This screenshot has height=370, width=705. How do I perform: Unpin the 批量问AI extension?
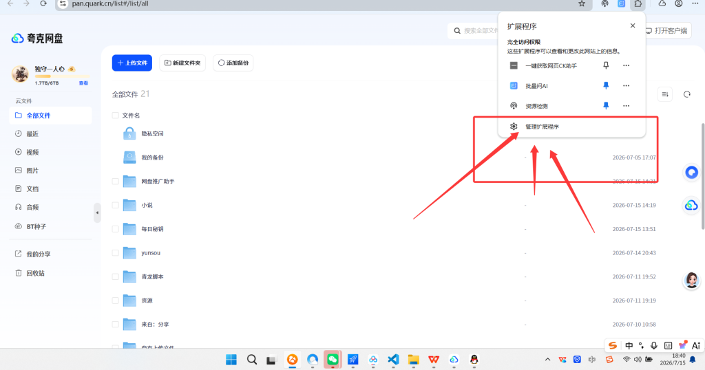tap(606, 85)
